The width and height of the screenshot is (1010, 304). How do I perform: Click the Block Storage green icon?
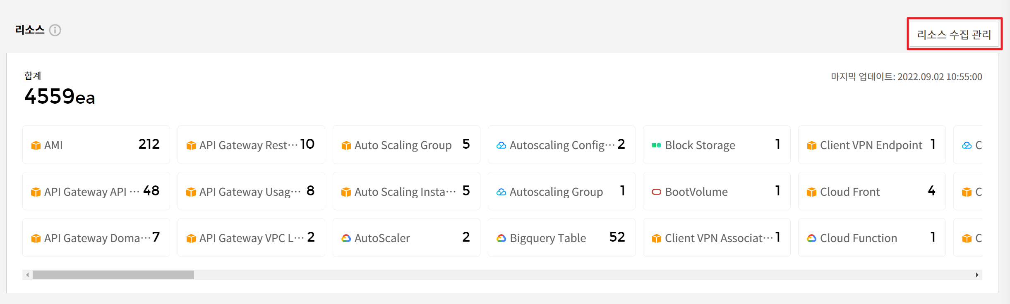(656, 145)
